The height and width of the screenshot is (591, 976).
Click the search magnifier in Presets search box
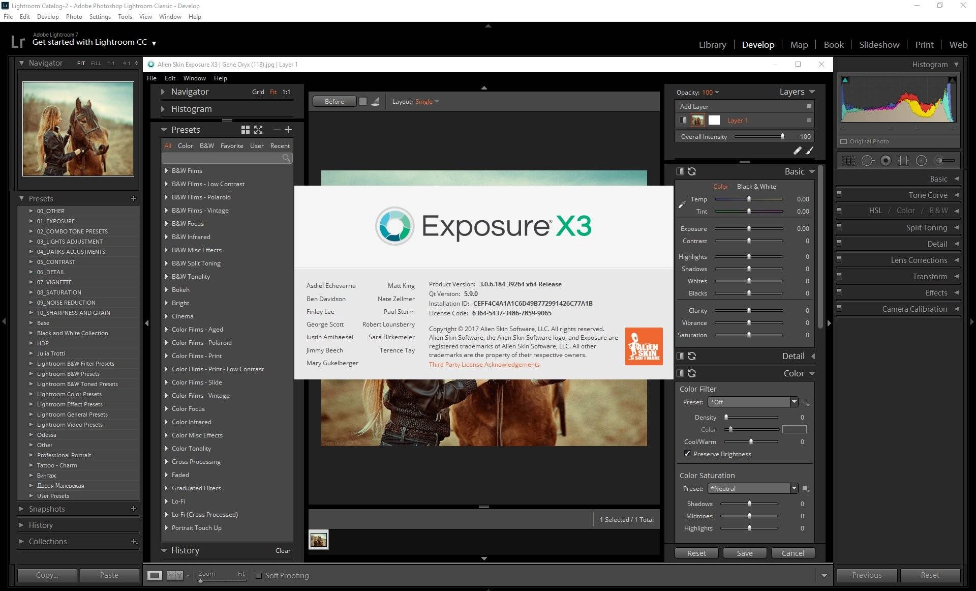287,158
